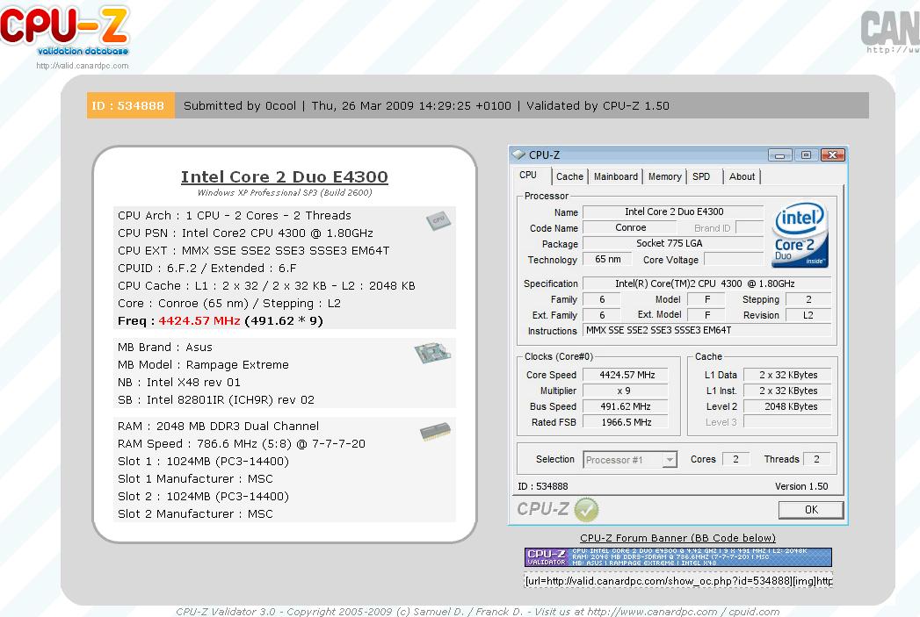The width and height of the screenshot is (920, 617).
Task: Click the BB code URL text field
Action: click(x=678, y=581)
